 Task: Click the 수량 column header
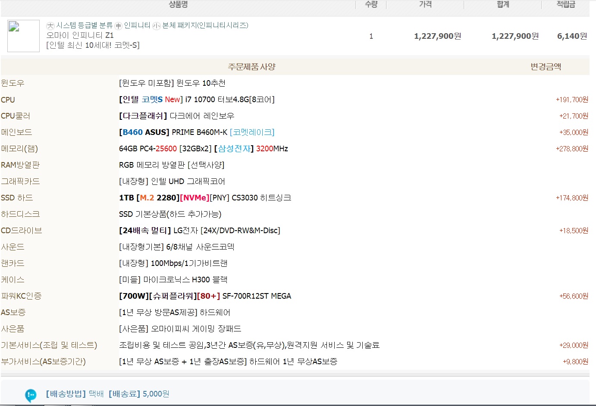(x=371, y=4)
